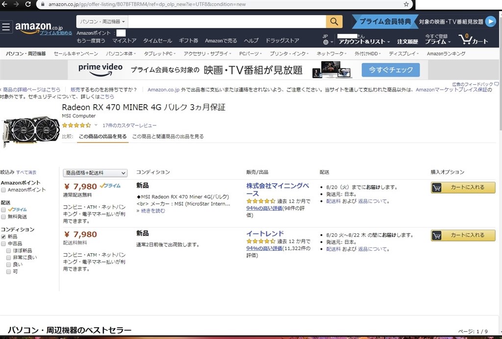Expand the タブレットPC category menu
The height and width of the screenshot is (339, 502).
pyautogui.click(x=159, y=54)
